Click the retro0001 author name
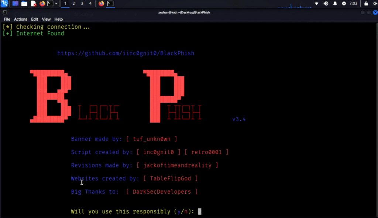Screen dimensions: 378x218 click(x=206, y=152)
